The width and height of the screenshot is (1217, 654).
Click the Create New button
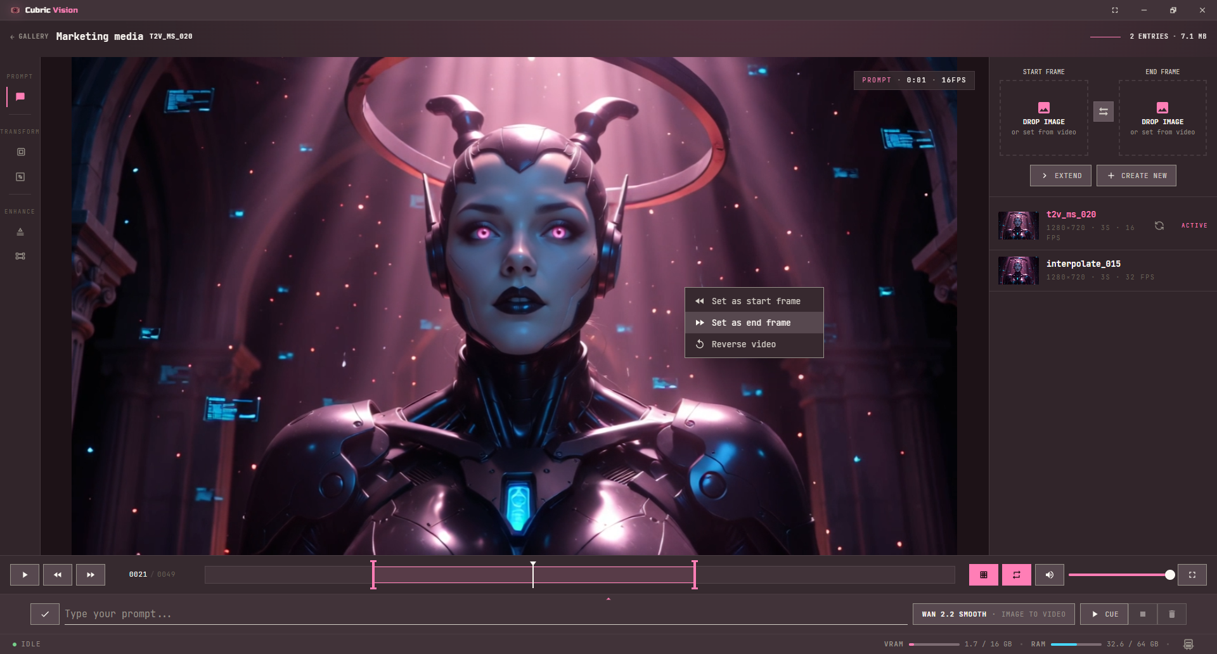point(1137,176)
